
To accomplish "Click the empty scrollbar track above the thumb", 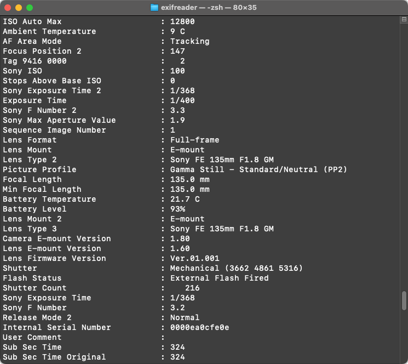I will coord(404,164).
